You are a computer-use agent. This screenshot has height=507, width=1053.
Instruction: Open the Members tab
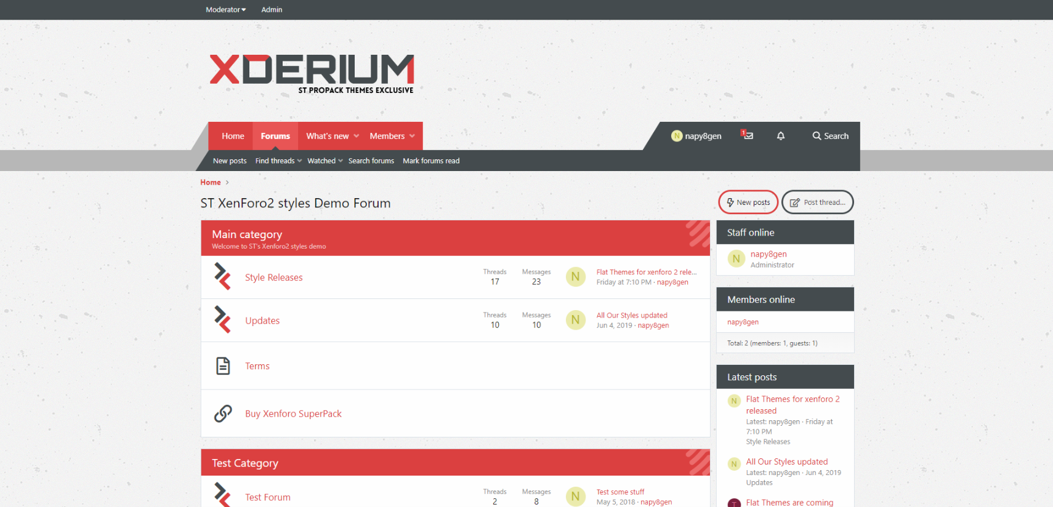pyautogui.click(x=387, y=136)
